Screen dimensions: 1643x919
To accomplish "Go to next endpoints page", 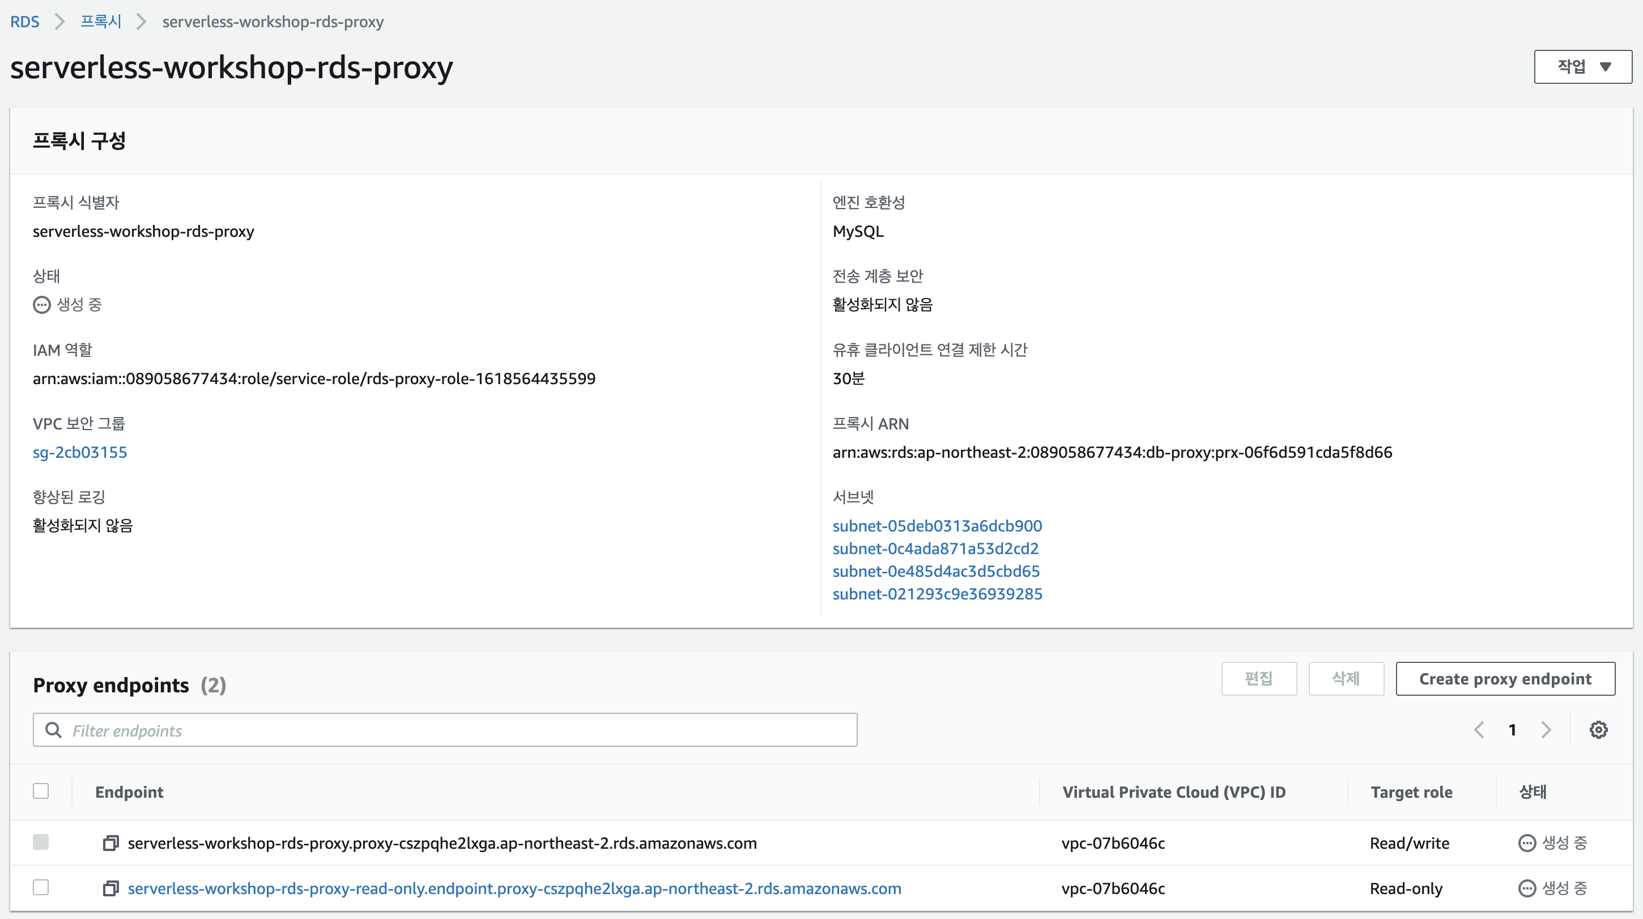I will [x=1546, y=730].
